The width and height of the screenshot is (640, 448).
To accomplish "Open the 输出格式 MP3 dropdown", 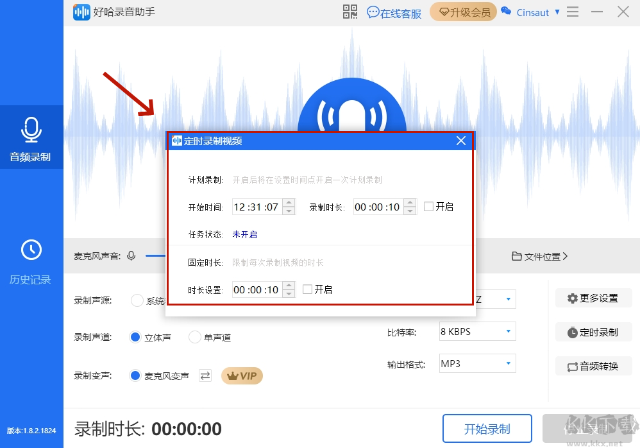I will pos(477,363).
